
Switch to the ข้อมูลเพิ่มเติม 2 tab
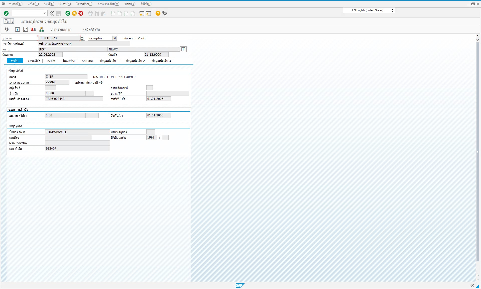click(x=135, y=61)
